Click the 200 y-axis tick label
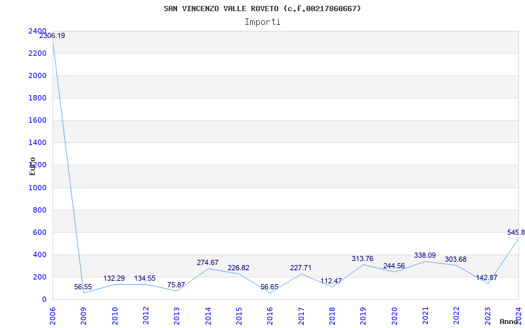Screen dimensions: 525x328 [x=39, y=277]
